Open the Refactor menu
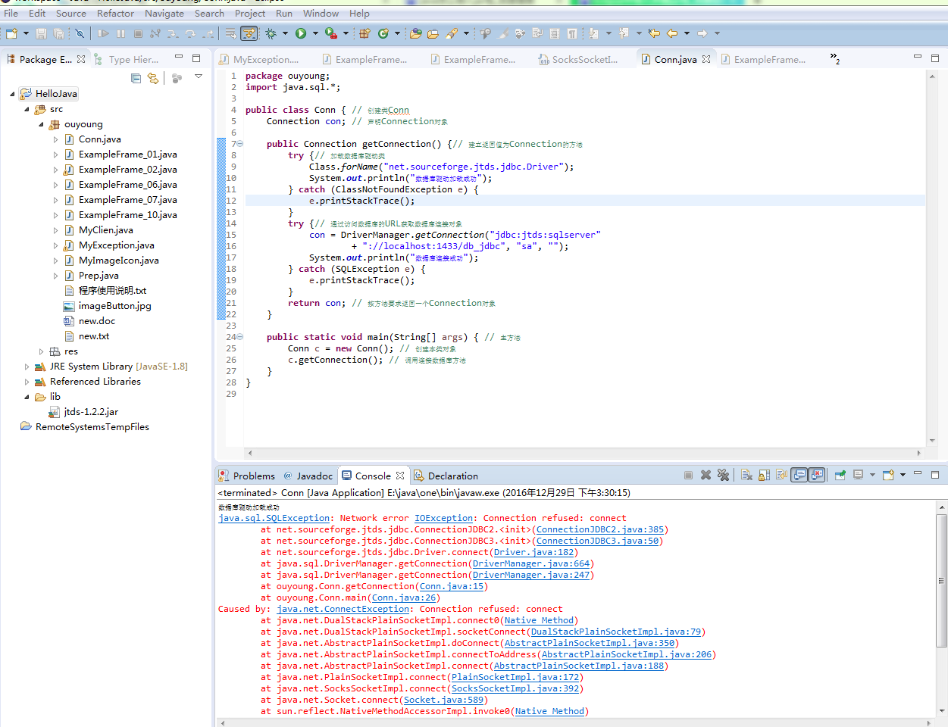Image resolution: width=948 pixels, height=727 pixels. click(x=116, y=13)
